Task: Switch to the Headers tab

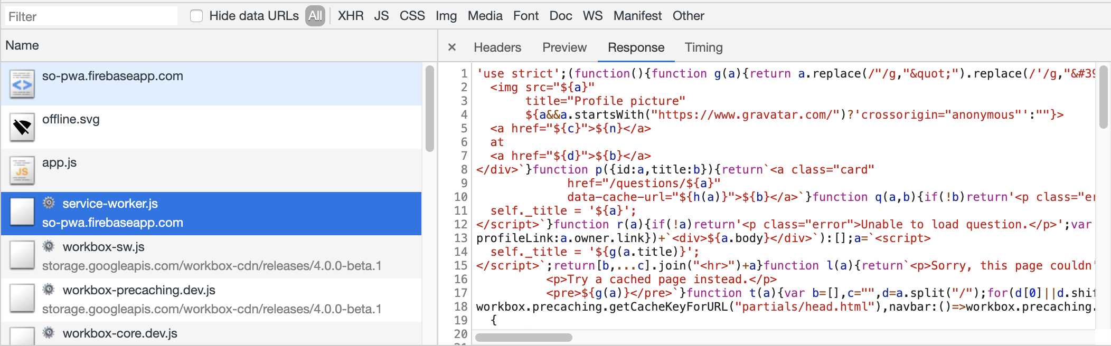Action: pos(497,47)
